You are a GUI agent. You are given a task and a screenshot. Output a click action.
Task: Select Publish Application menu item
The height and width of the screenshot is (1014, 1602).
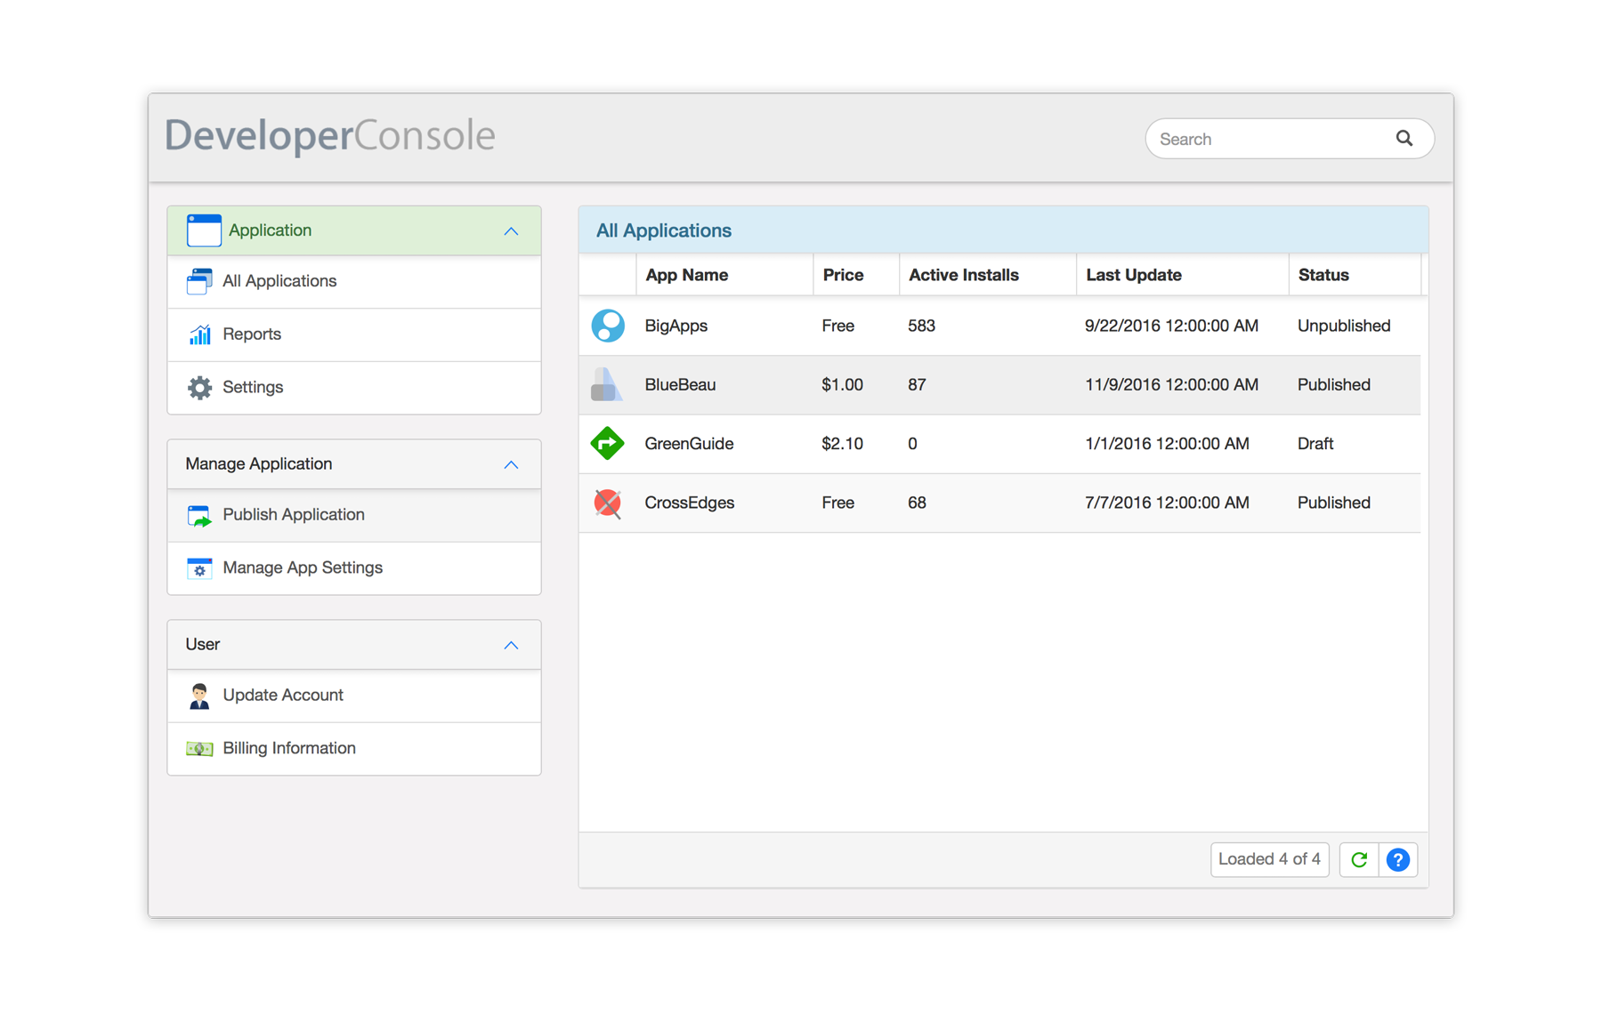point(293,515)
